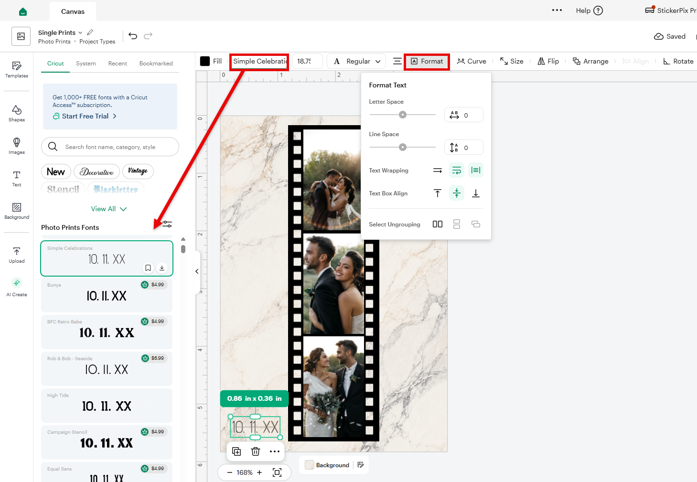Open the Upload panel
This screenshot has height=482, width=697.
pos(17,255)
